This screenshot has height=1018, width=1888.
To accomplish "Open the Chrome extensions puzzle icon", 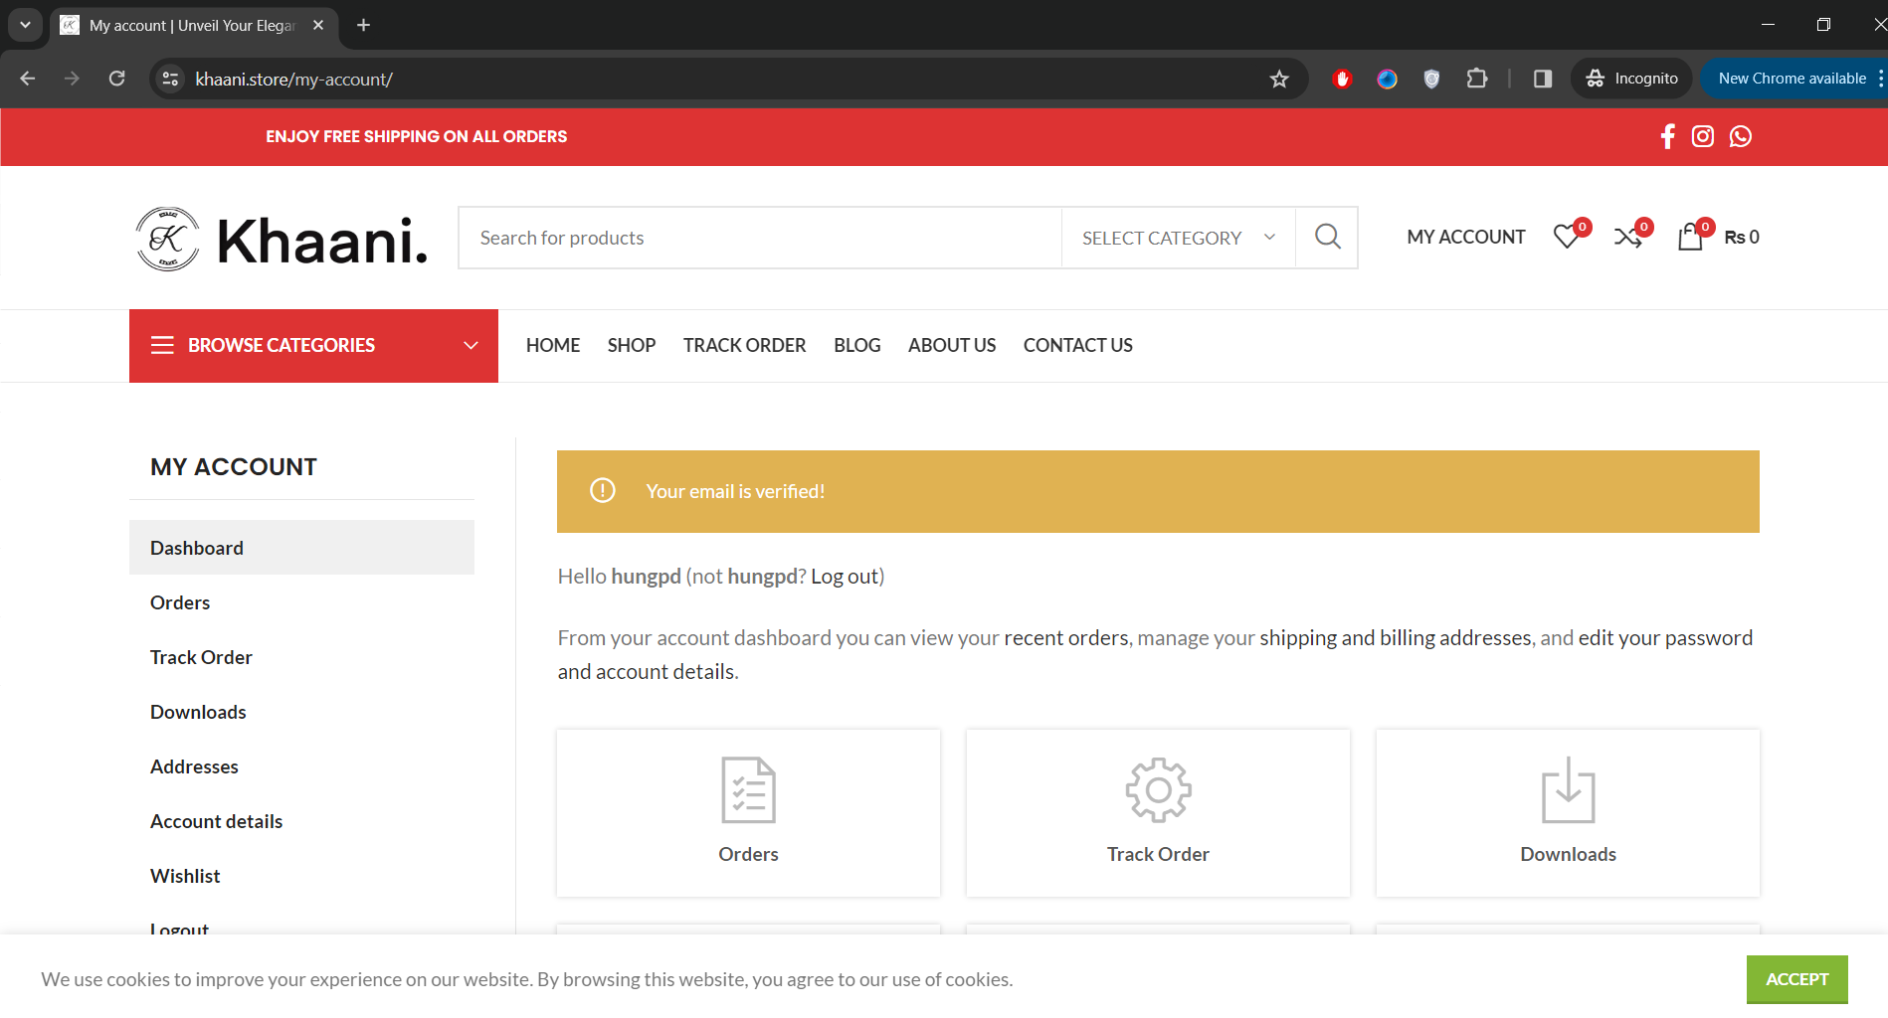I will 1477,79.
